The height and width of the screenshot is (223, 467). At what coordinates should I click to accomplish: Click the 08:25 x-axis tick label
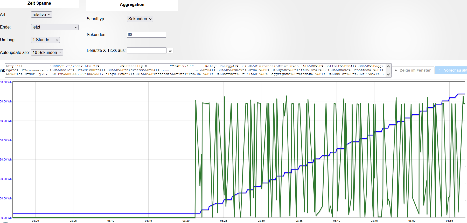click(x=224, y=221)
